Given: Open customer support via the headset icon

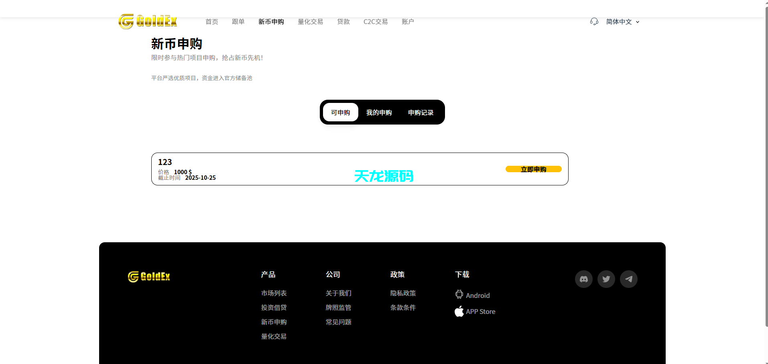Looking at the screenshot, I should (x=594, y=21).
